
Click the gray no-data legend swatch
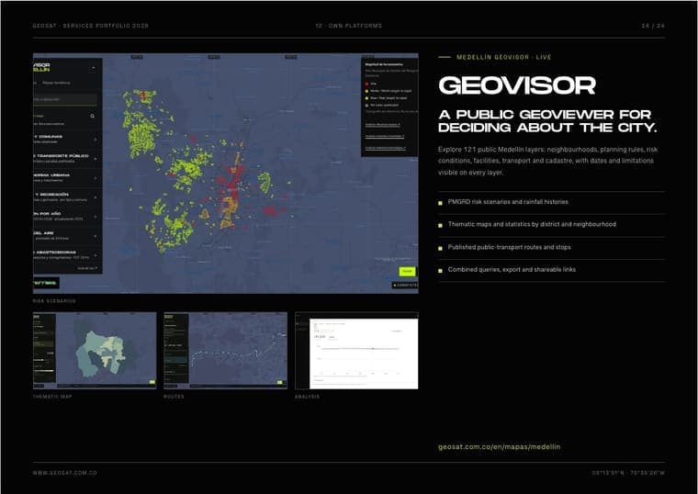coord(366,106)
